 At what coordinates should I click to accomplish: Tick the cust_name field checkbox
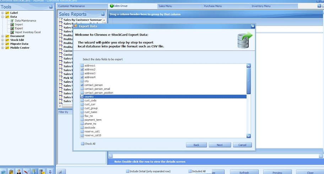tap(82, 112)
